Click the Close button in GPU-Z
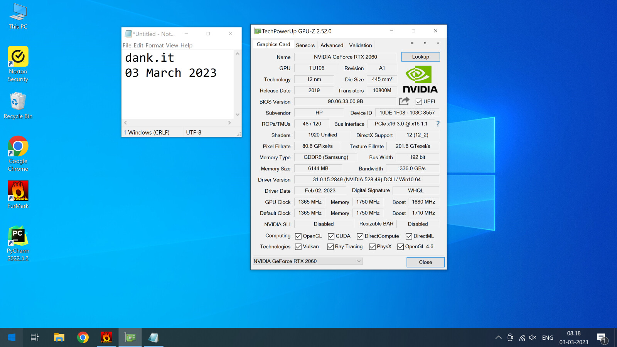 pos(425,262)
